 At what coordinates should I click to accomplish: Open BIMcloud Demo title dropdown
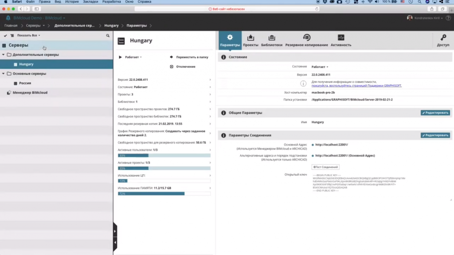tap(39, 18)
